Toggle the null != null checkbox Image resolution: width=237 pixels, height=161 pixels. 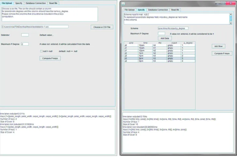point(41,51)
